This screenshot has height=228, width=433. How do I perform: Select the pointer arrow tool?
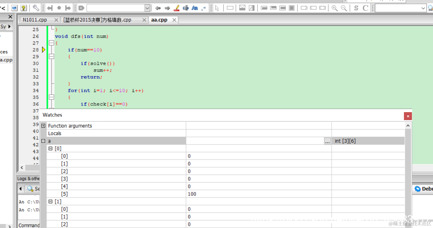pos(217,8)
